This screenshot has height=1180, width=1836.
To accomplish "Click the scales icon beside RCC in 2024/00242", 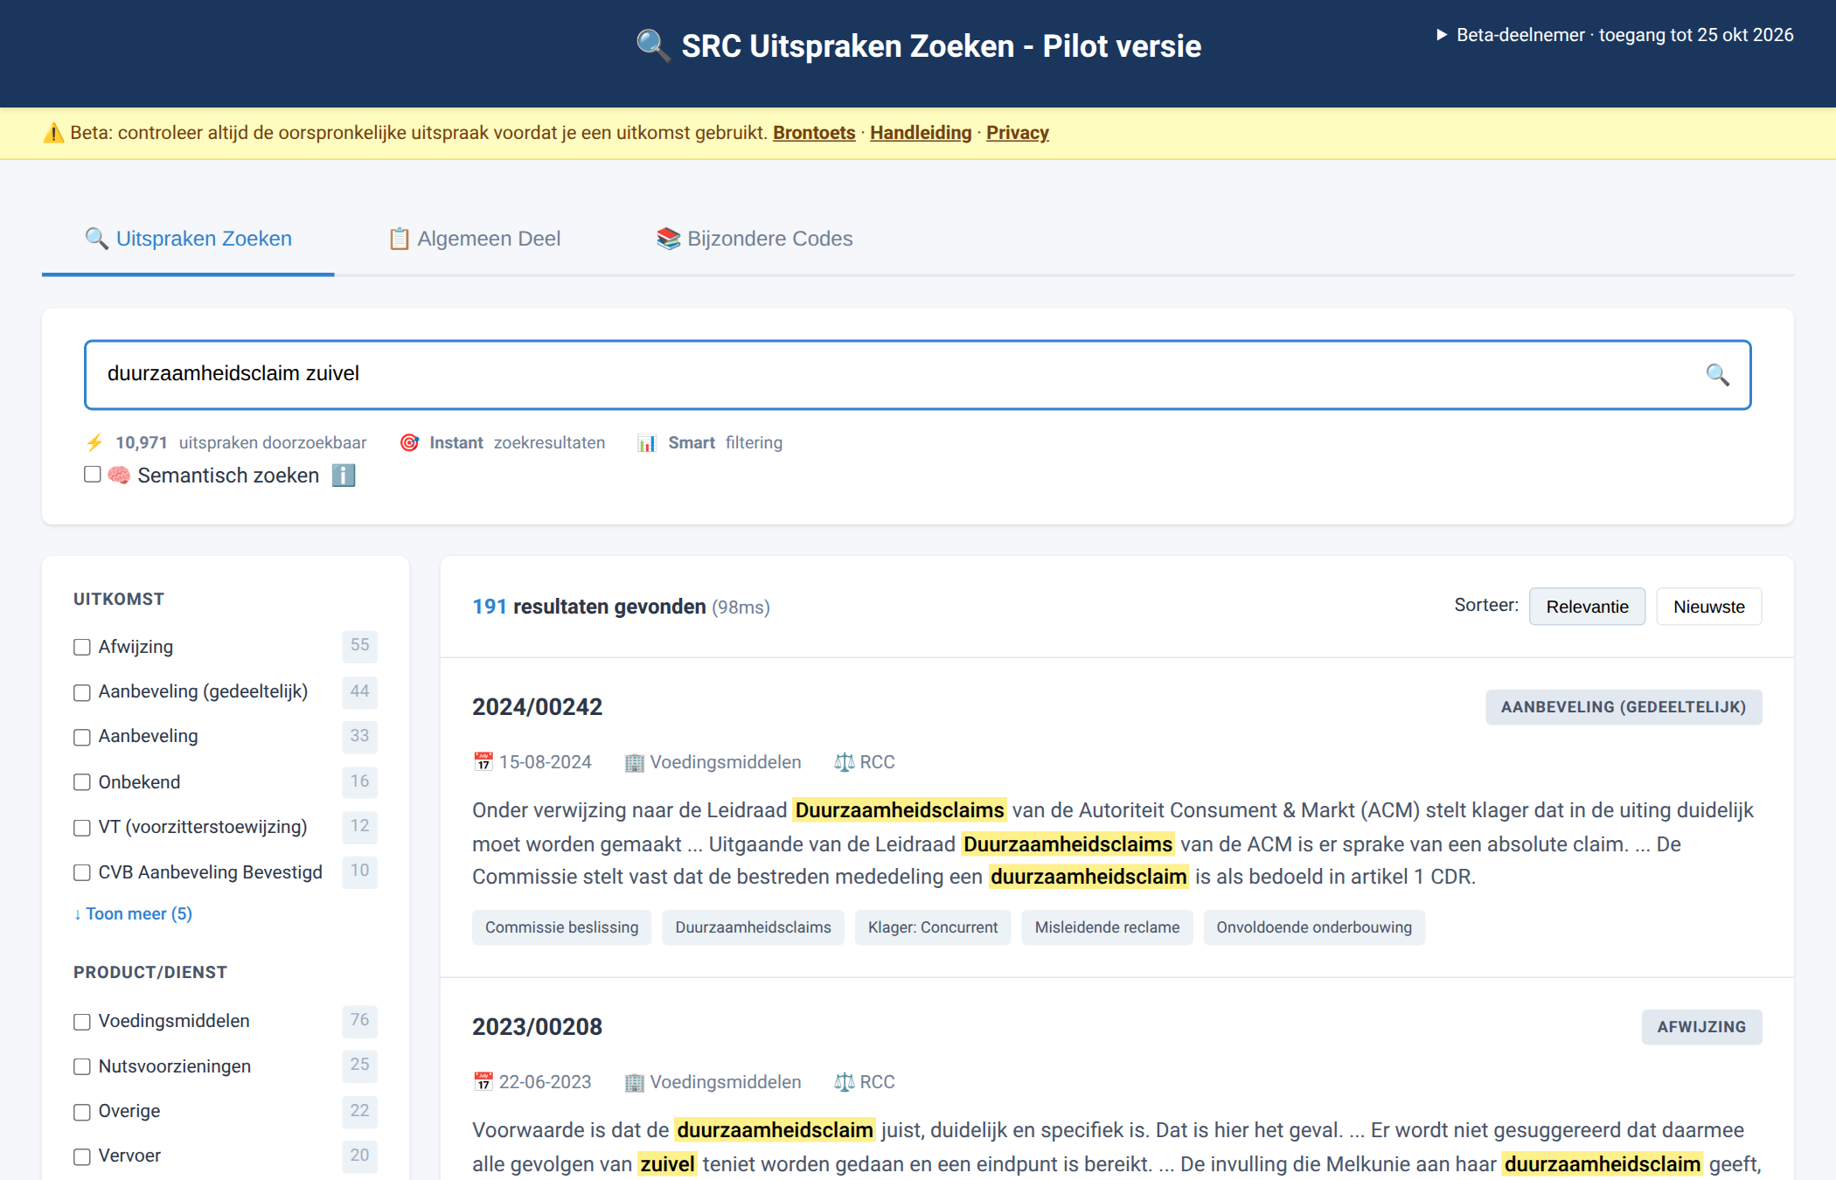I will pos(845,762).
